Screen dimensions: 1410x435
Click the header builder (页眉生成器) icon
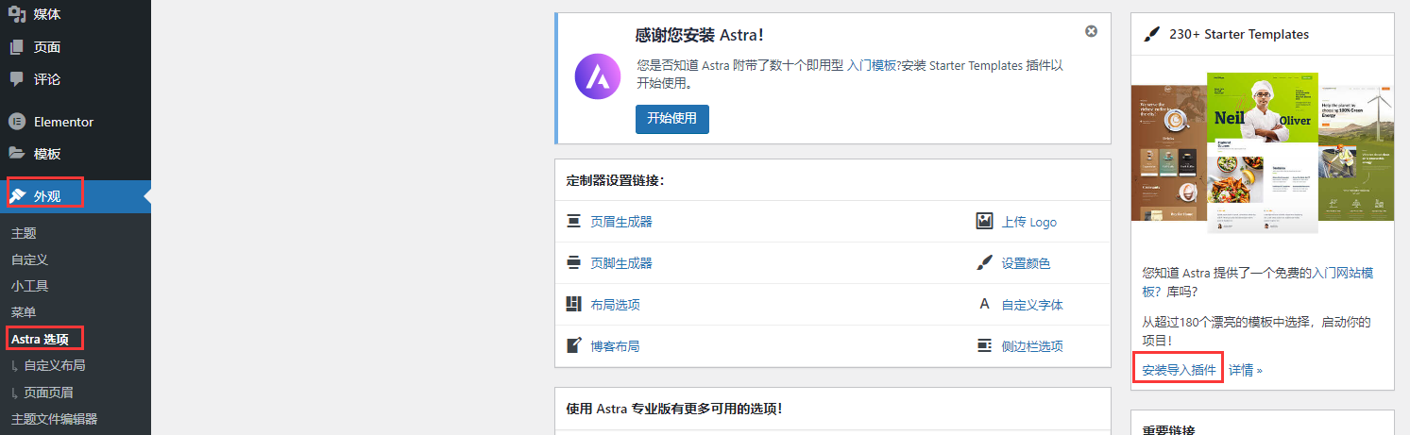573,222
